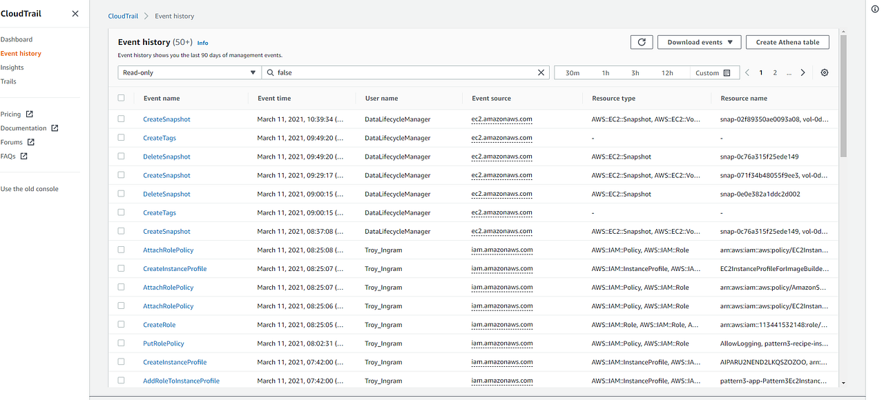Close the CloudTrail navigation panel

pyautogui.click(x=75, y=14)
